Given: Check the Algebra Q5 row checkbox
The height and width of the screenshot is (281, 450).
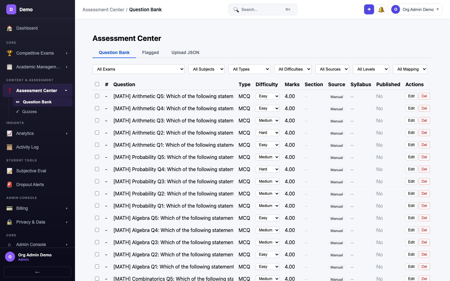Looking at the screenshot, I should point(97,218).
